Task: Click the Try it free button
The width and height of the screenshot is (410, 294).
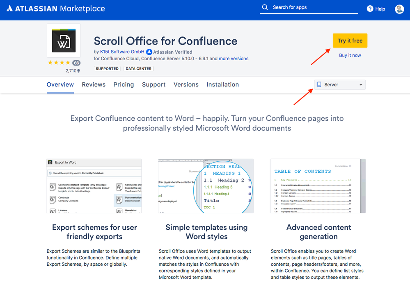Action: 350,41
